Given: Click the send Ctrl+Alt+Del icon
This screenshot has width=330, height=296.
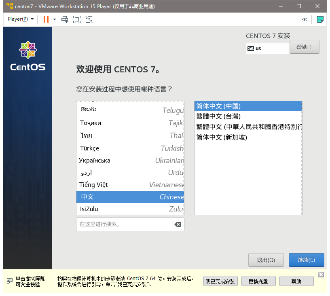Looking at the screenshot, I should click(x=65, y=19).
